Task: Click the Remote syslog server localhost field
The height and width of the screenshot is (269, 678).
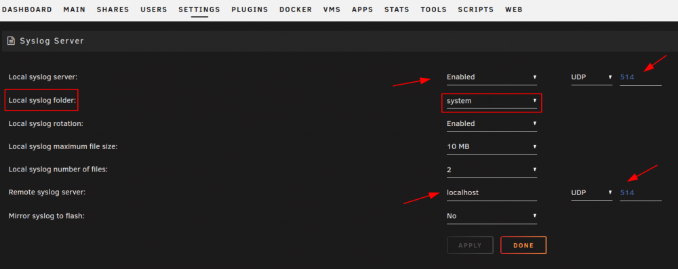Action: 492,193
